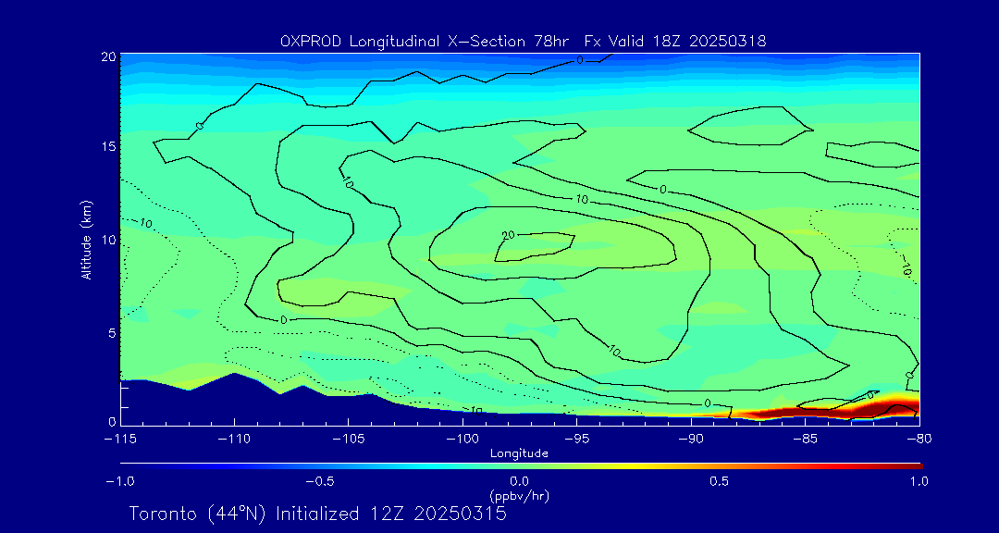Click the plot title "OXPROD Longitudinal X-Section 78hr"
Viewport: 999px width, 533px height.
[425, 42]
